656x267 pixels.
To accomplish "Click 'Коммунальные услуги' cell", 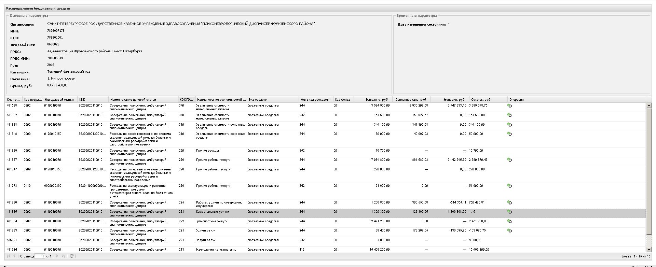I will (213, 212).
